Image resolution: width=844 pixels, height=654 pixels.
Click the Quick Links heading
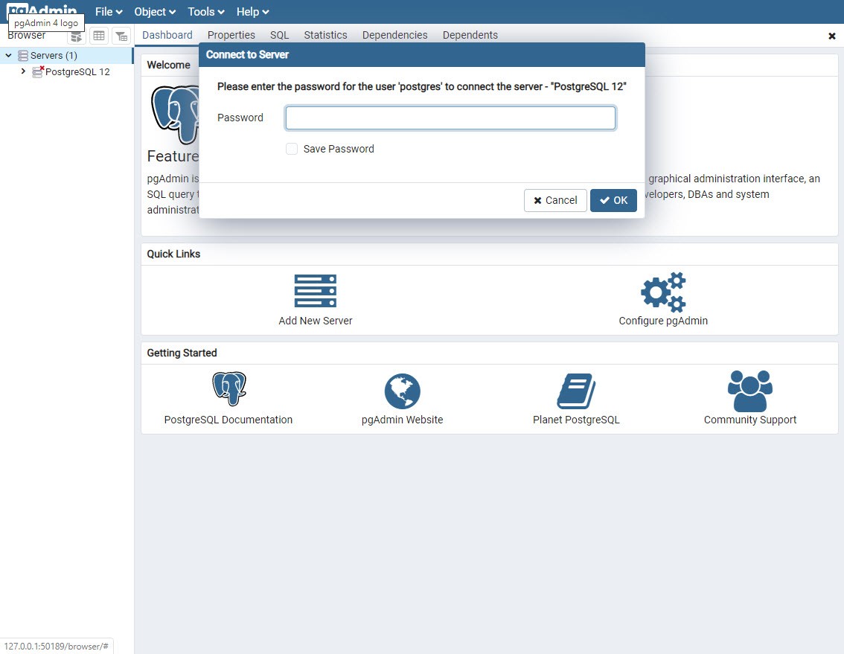click(173, 254)
